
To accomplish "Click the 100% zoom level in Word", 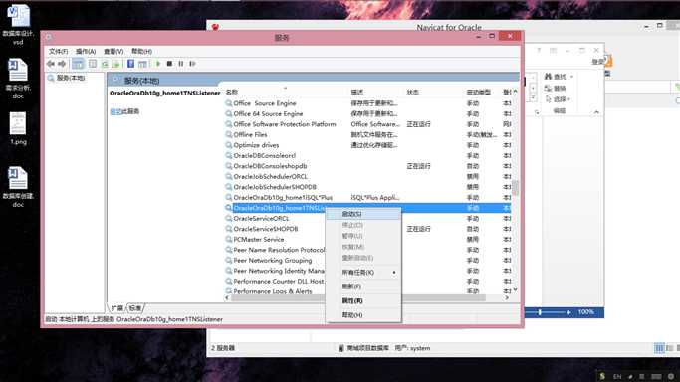I will point(585,311).
